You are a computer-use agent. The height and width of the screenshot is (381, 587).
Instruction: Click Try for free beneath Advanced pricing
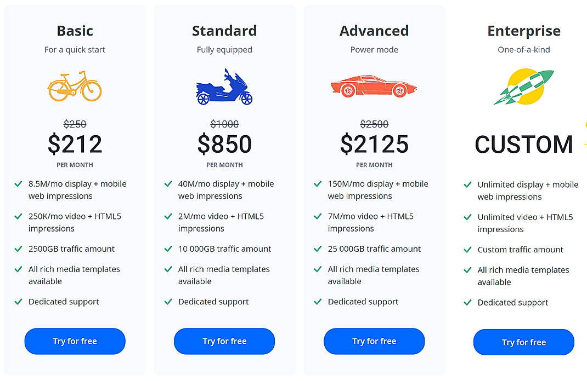point(374,341)
